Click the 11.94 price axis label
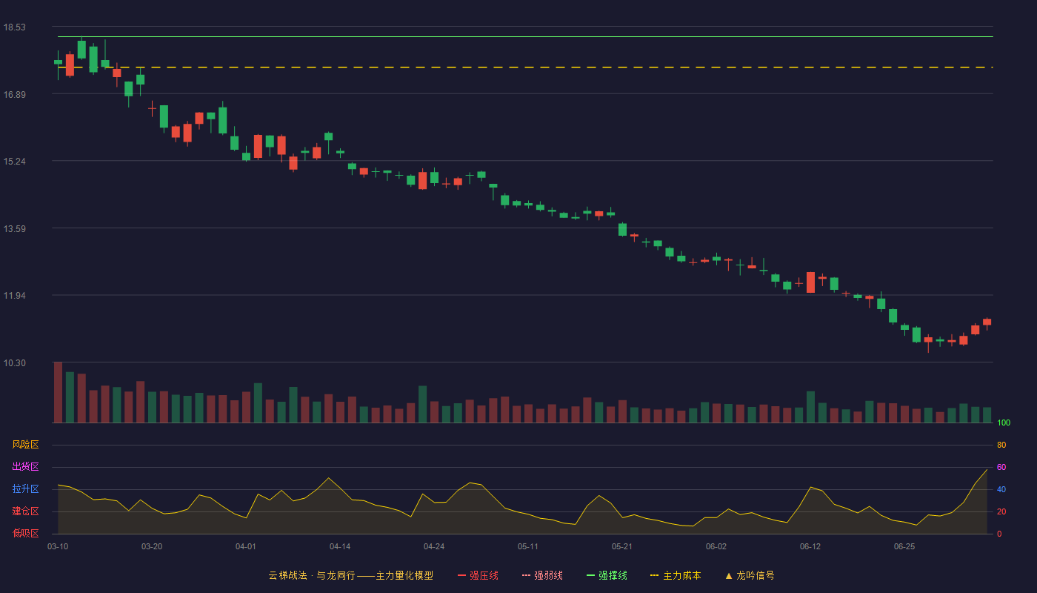The height and width of the screenshot is (593, 1037). tap(14, 296)
